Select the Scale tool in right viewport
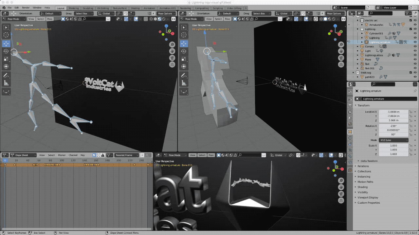This screenshot has width=419, height=235. click(184, 59)
